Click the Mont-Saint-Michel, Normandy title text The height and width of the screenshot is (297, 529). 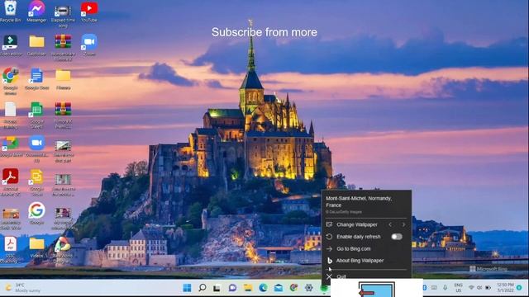click(359, 201)
